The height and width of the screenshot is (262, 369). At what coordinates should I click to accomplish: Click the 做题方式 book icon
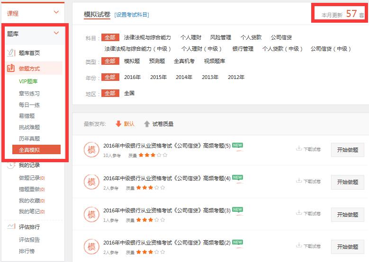(x=10, y=68)
